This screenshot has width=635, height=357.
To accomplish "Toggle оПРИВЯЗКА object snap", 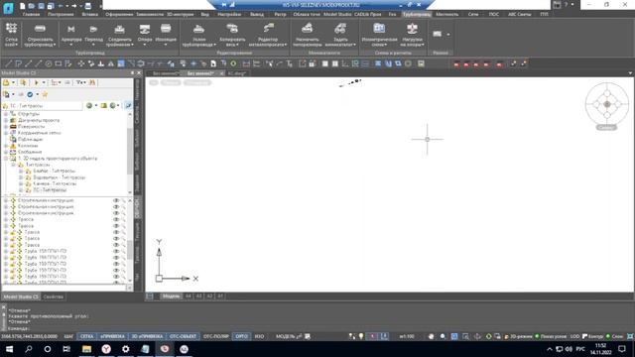I will tap(112, 336).
